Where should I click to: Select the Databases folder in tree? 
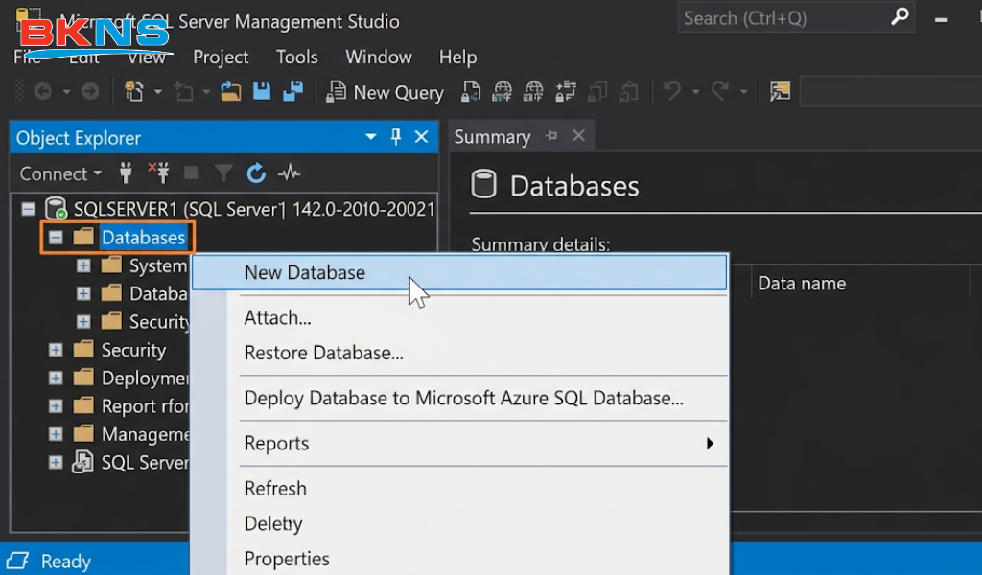144,237
